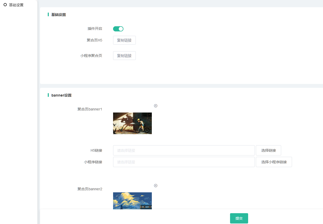Viewport: 323px width, 224px height.
Task: Click the 小程序聚合页 field label
Action: [x=91, y=56]
